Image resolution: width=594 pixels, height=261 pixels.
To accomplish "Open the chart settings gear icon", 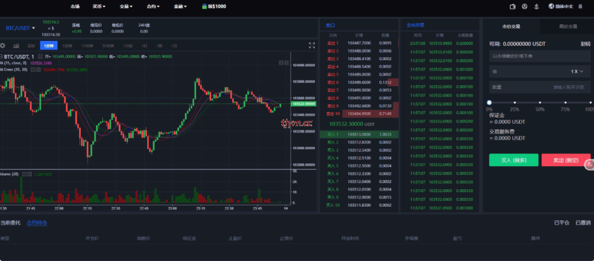I will (3, 45).
